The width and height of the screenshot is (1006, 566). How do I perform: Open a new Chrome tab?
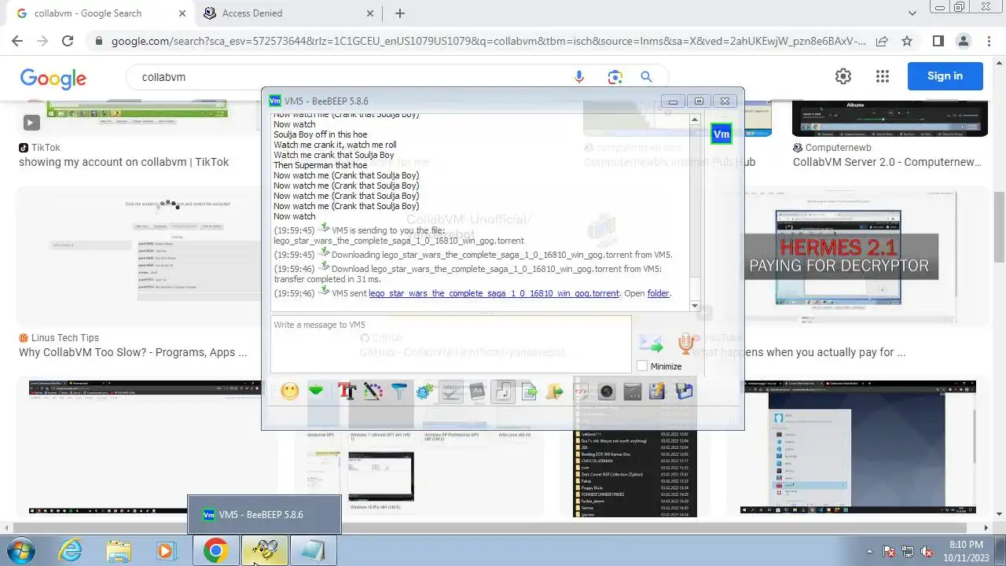[x=400, y=13]
